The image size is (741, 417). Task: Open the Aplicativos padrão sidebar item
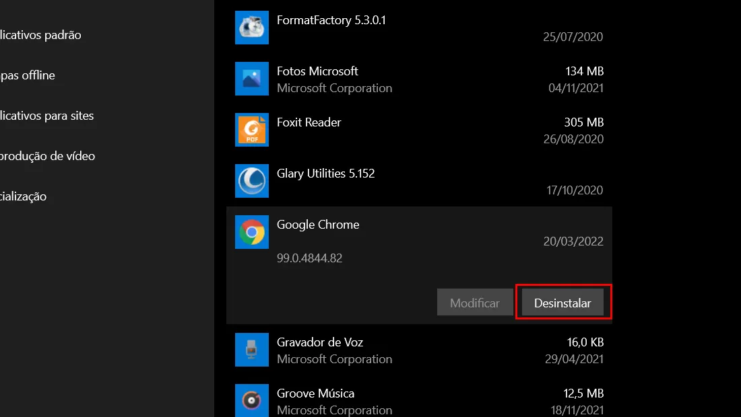point(40,35)
